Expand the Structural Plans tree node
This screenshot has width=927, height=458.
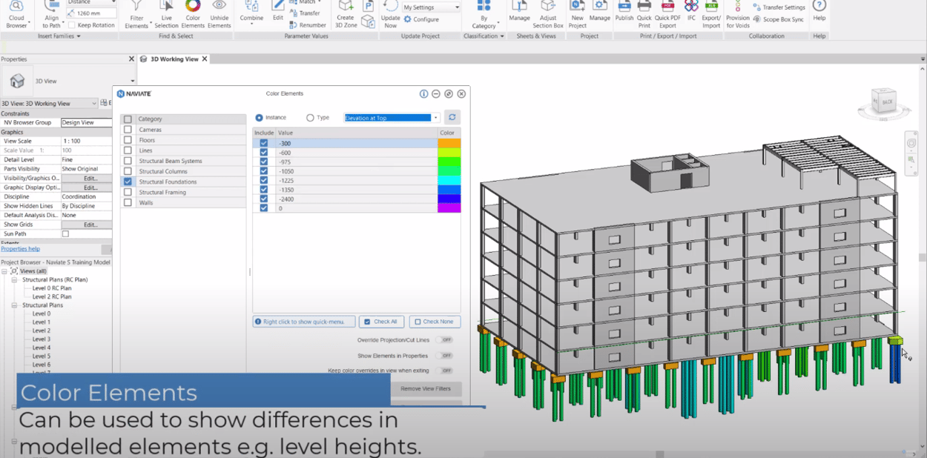pyautogui.click(x=14, y=305)
